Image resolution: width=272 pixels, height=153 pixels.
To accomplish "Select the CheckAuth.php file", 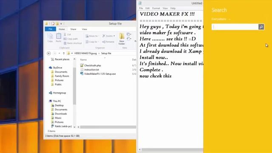I will click(91, 65).
